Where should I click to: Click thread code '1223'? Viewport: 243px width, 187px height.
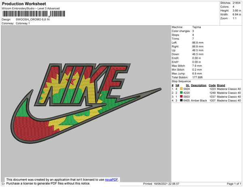pos(213,89)
